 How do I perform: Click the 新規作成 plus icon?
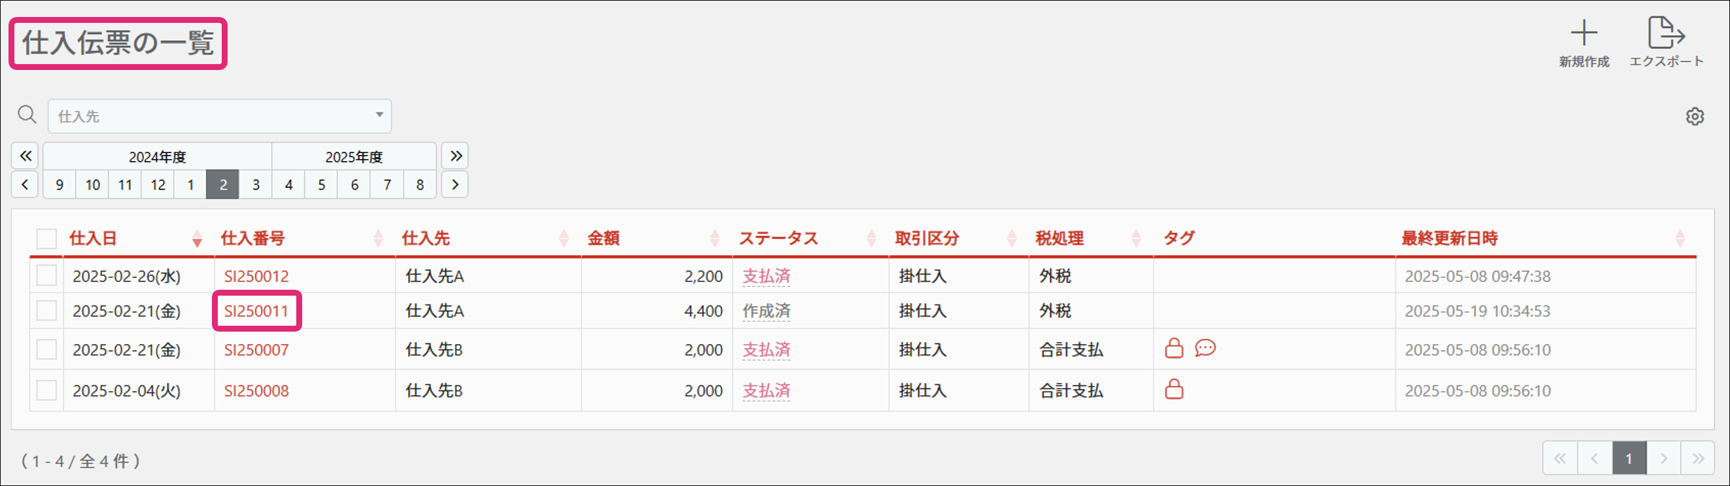coord(1583,33)
